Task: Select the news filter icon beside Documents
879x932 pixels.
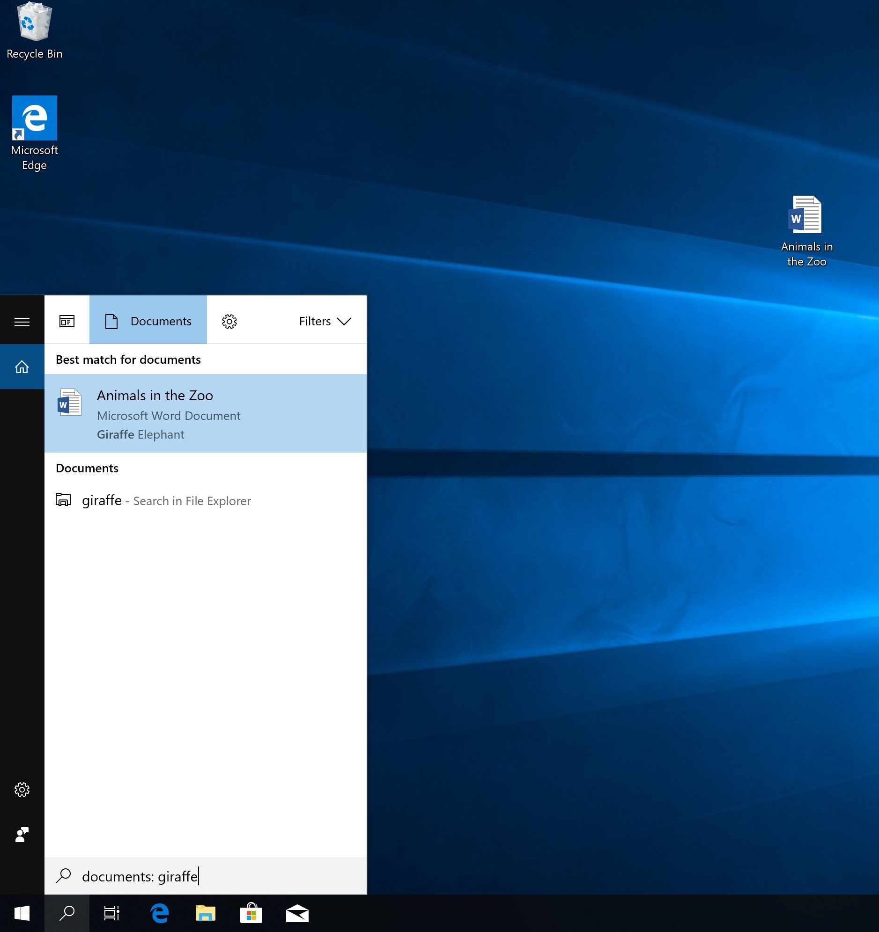Action: coord(66,321)
